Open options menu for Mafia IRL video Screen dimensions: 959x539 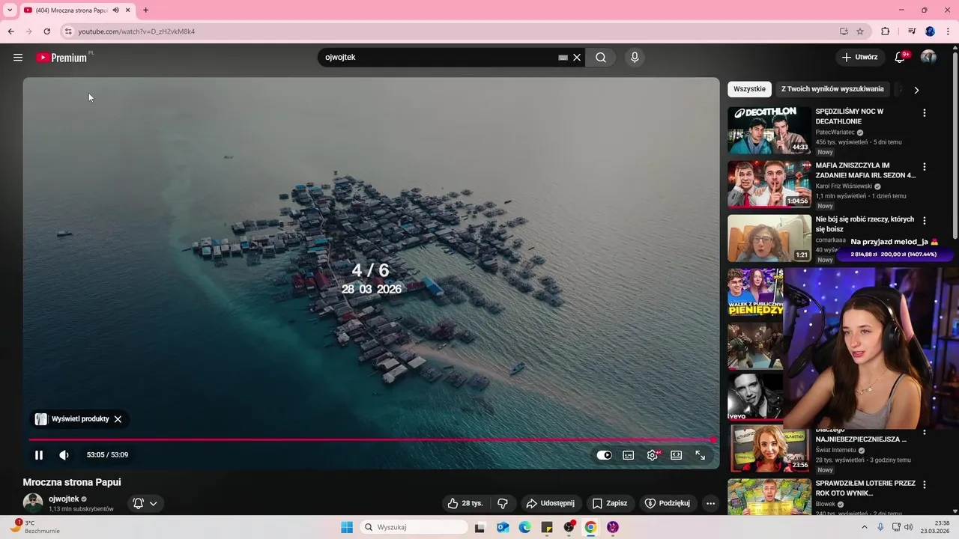point(924,167)
